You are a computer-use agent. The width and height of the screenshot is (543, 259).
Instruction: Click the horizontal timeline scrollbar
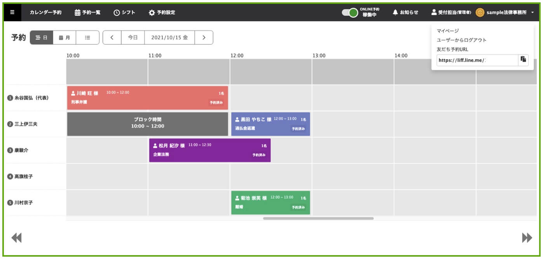(x=318, y=218)
